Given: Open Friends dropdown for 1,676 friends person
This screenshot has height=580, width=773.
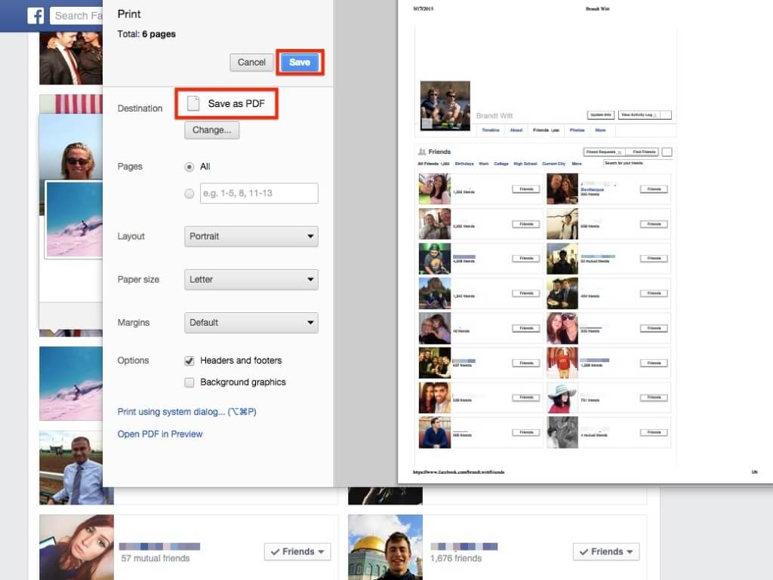Looking at the screenshot, I should pos(606,552).
